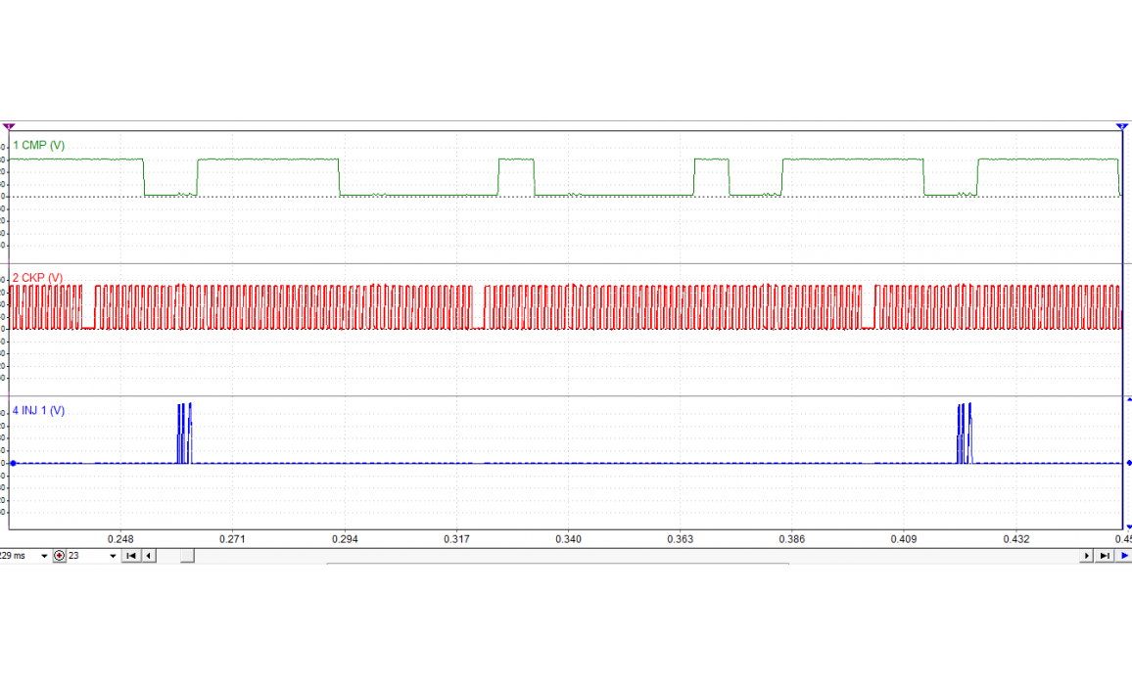
Task: Select the 4 INJ 1 (V) channel label
Action: click(x=39, y=410)
